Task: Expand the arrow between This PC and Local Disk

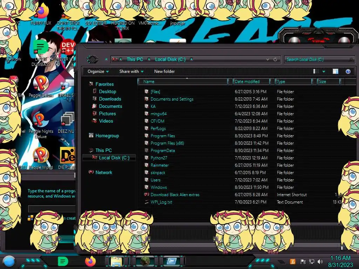Action: (149, 59)
